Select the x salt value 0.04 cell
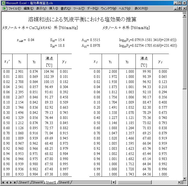The image size is (188, 186). [31, 40]
